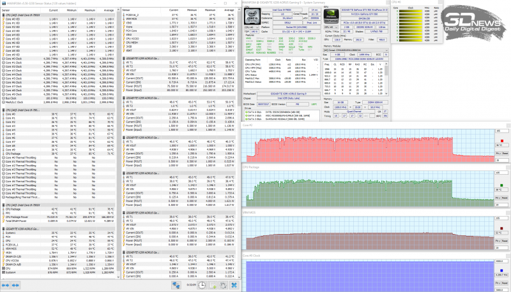This screenshot has width=511, height=292.
Task: Click the voltage icon beside Core #0 VID
Action: 4,19
